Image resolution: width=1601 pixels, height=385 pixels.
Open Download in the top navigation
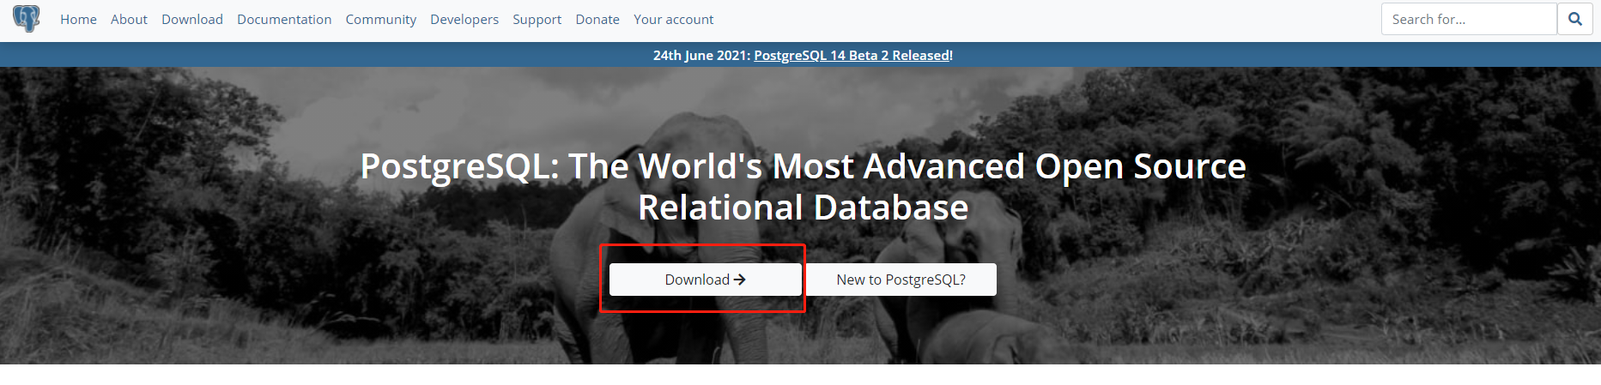pyautogui.click(x=192, y=19)
